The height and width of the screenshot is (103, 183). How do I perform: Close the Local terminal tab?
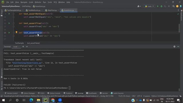pyautogui.click(x=19, y=47)
